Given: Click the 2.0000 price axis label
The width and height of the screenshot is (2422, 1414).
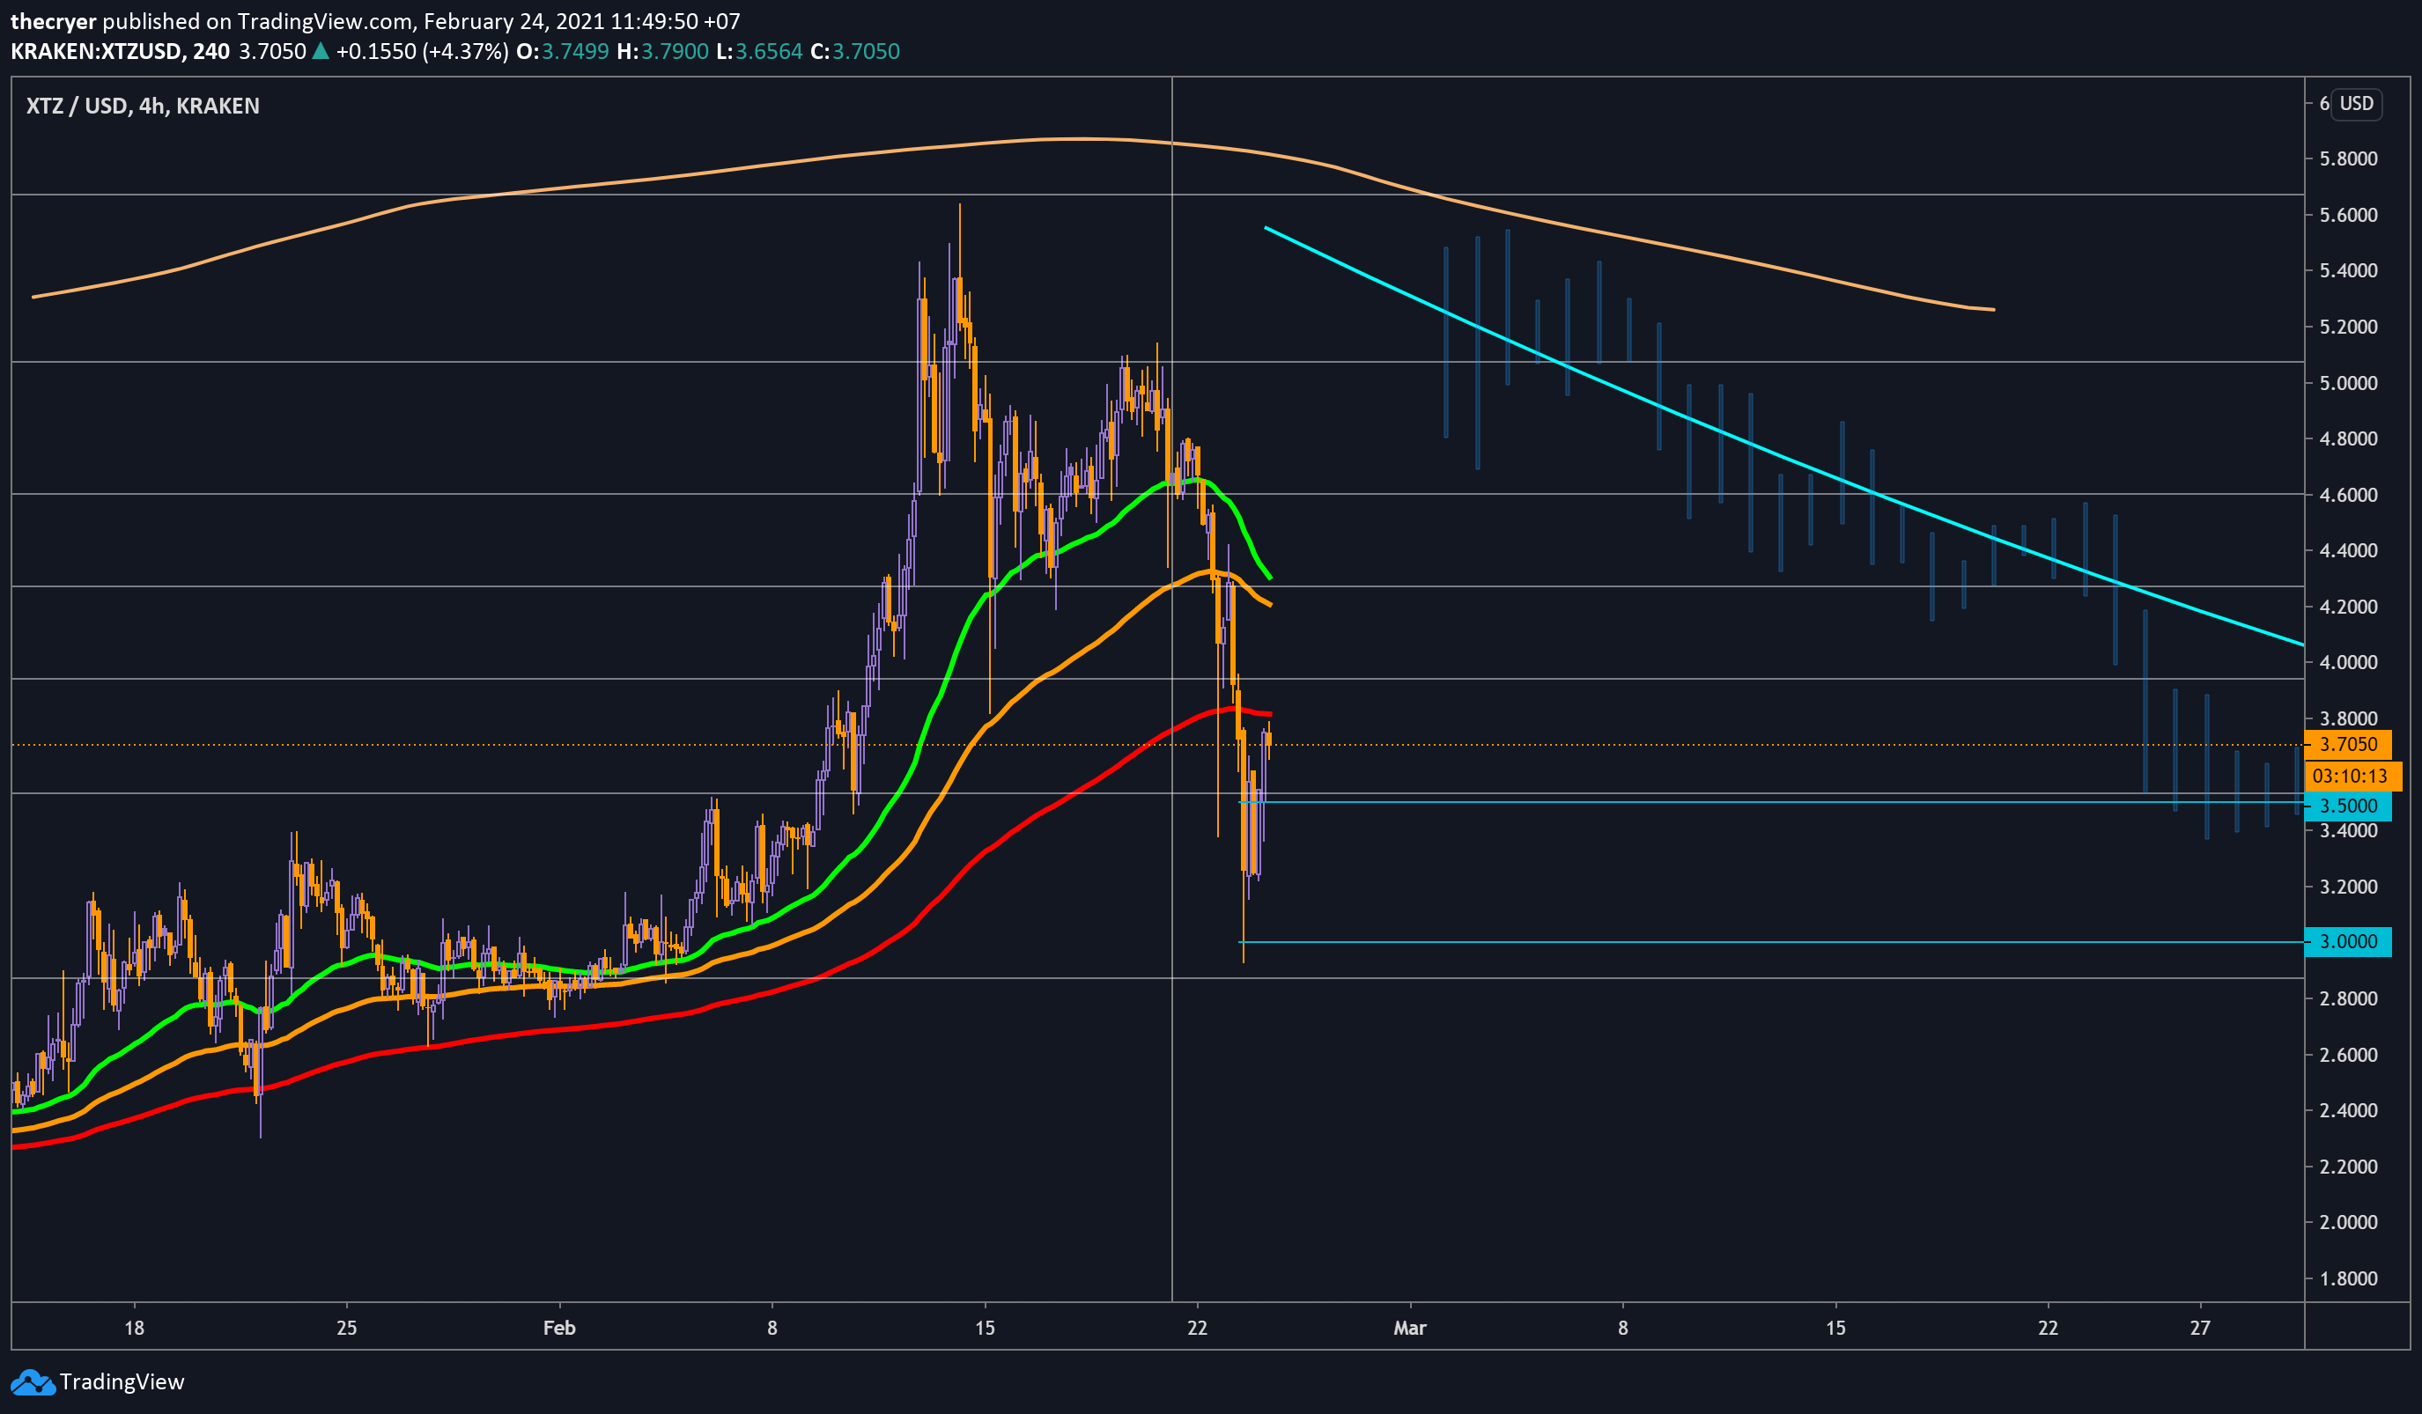Looking at the screenshot, I should 2349,1223.
